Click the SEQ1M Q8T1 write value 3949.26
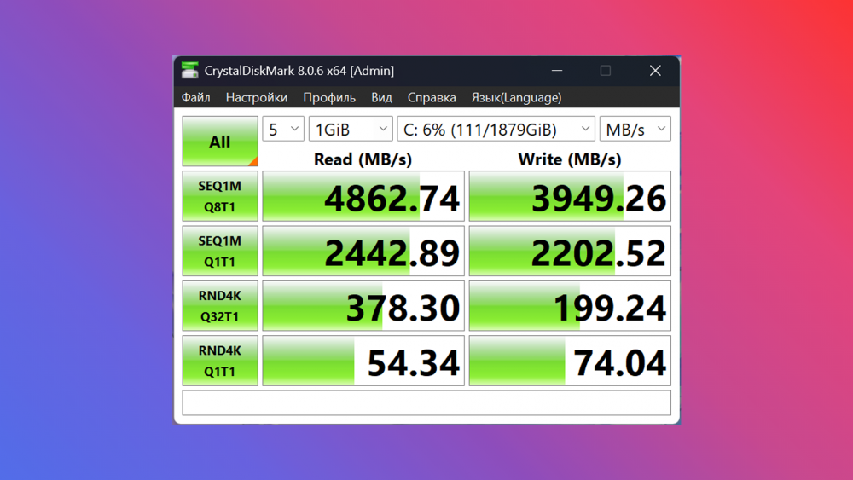The width and height of the screenshot is (853, 480). (570, 196)
